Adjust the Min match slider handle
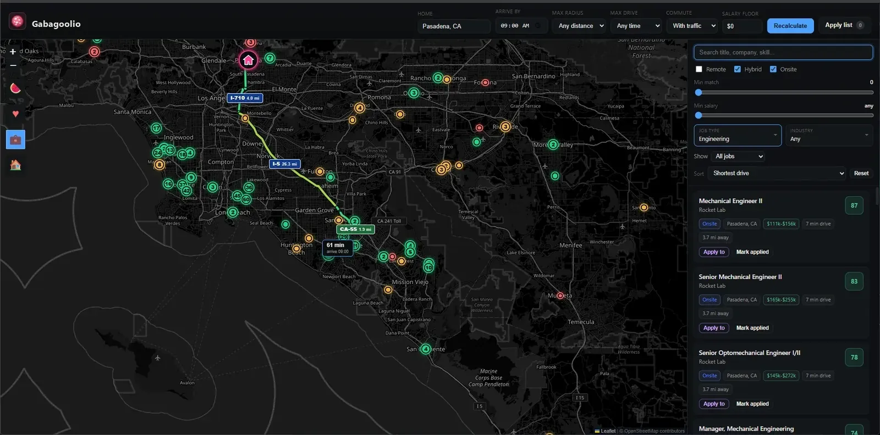Image resolution: width=880 pixels, height=435 pixels. (698, 92)
